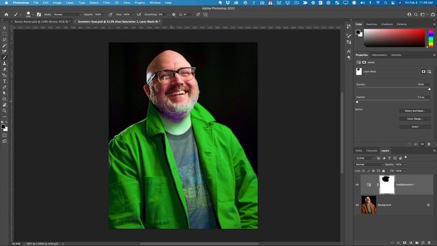Open the brush blending Mode dropdown
Screen dimensions: 437x246
[x=67, y=14]
